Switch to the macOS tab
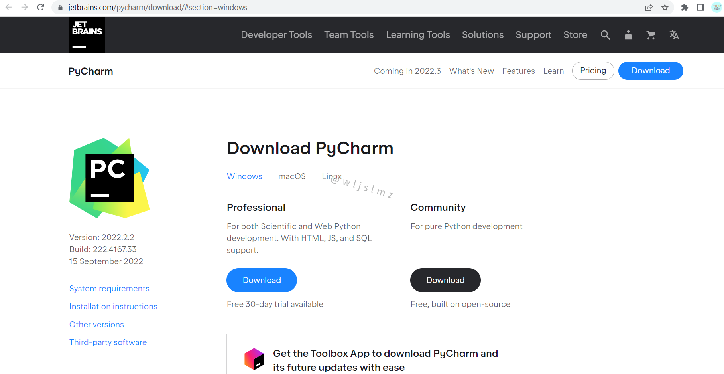Screen dimensions: 724x374 point(292,176)
